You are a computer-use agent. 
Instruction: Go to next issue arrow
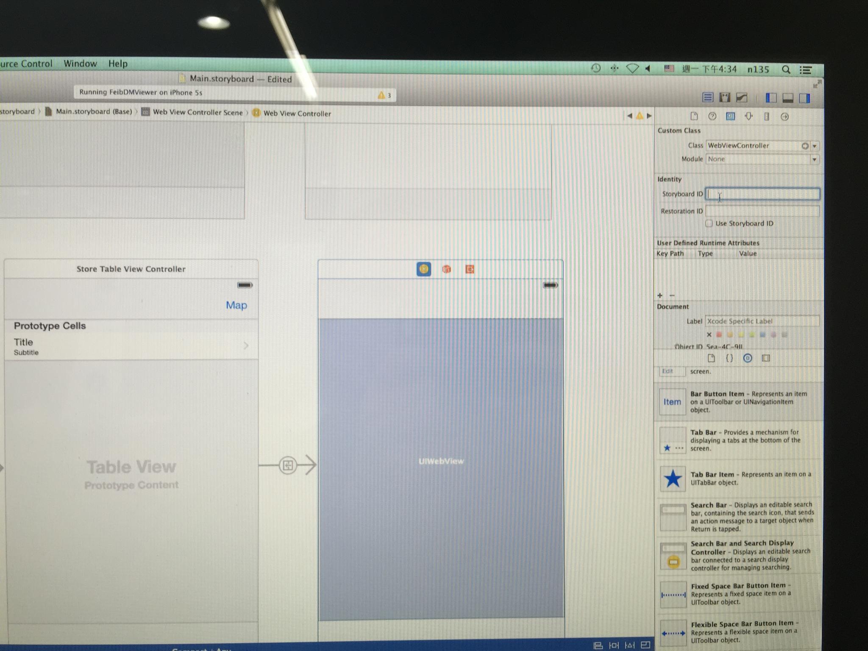(649, 116)
